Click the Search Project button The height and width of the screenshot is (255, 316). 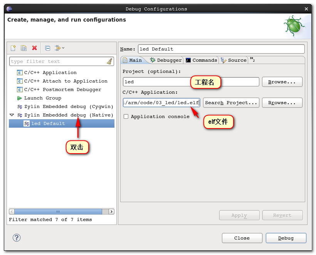point(231,103)
